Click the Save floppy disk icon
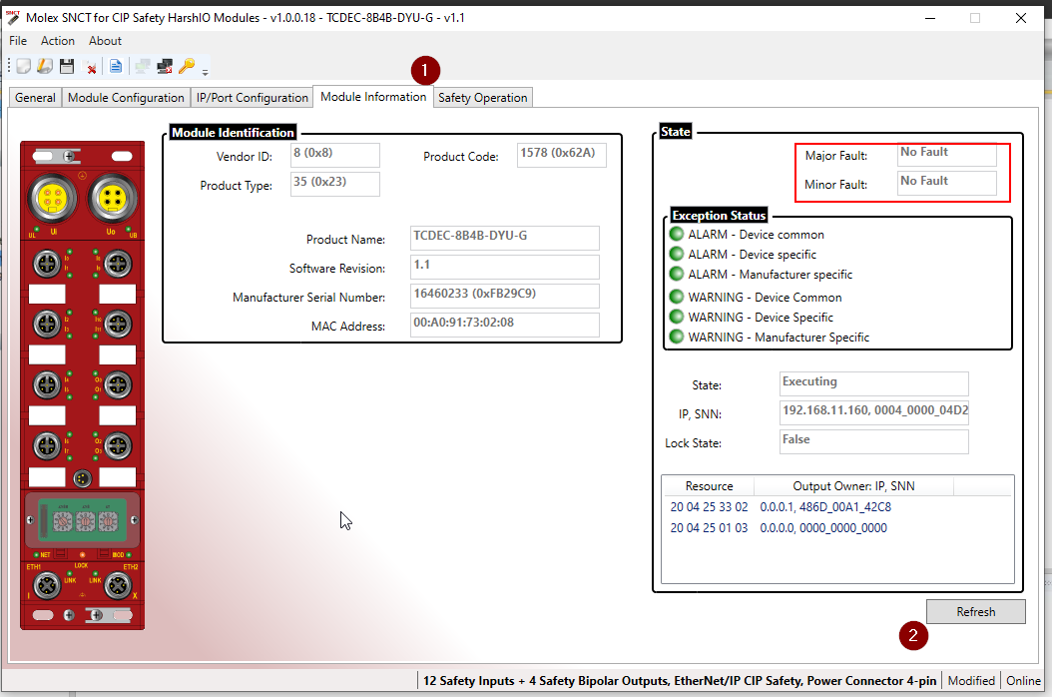 coord(67,66)
